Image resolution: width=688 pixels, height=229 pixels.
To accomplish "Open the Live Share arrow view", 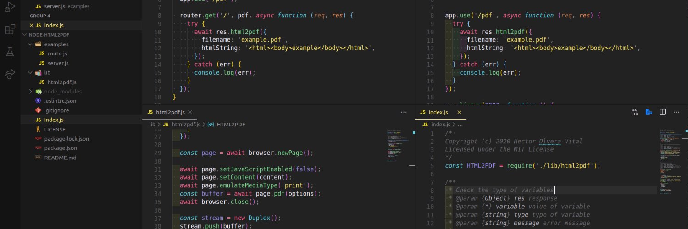I will (x=10, y=74).
